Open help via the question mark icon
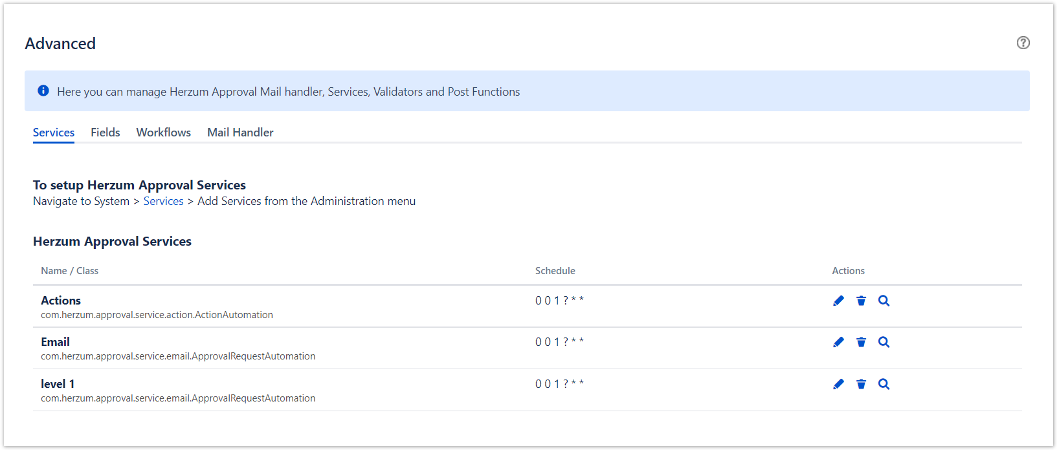The image size is (1057, 450). tap(1023, 43)
